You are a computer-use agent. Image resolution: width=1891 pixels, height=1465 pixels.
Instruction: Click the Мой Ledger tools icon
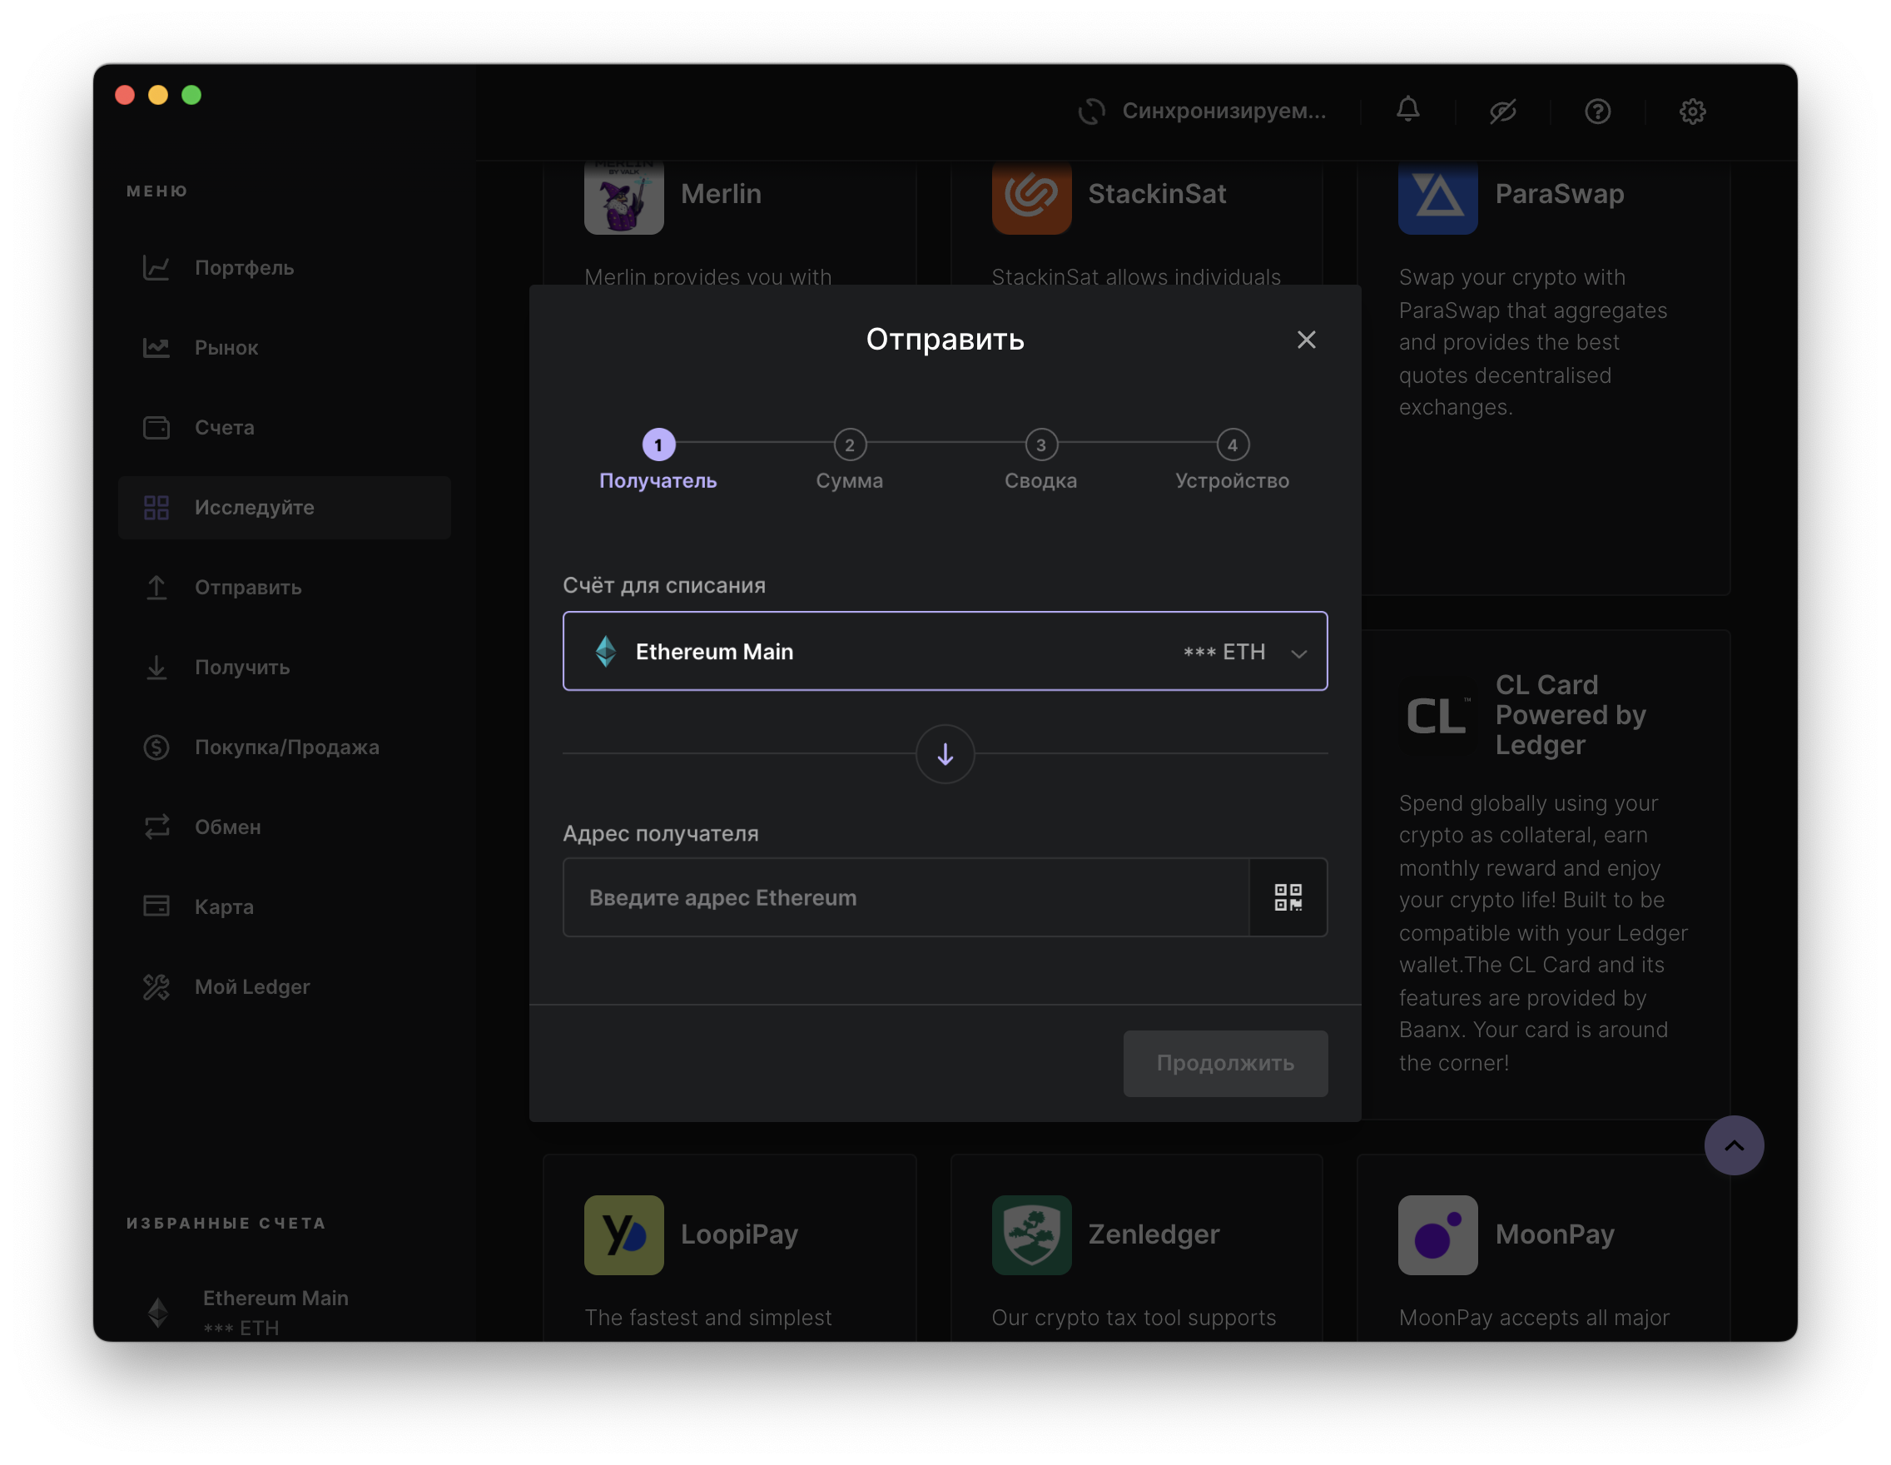click(156, 986)
